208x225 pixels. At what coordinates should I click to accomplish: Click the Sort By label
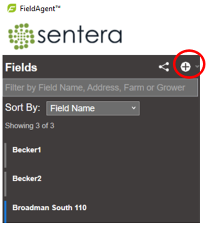[x=23, y=107]
